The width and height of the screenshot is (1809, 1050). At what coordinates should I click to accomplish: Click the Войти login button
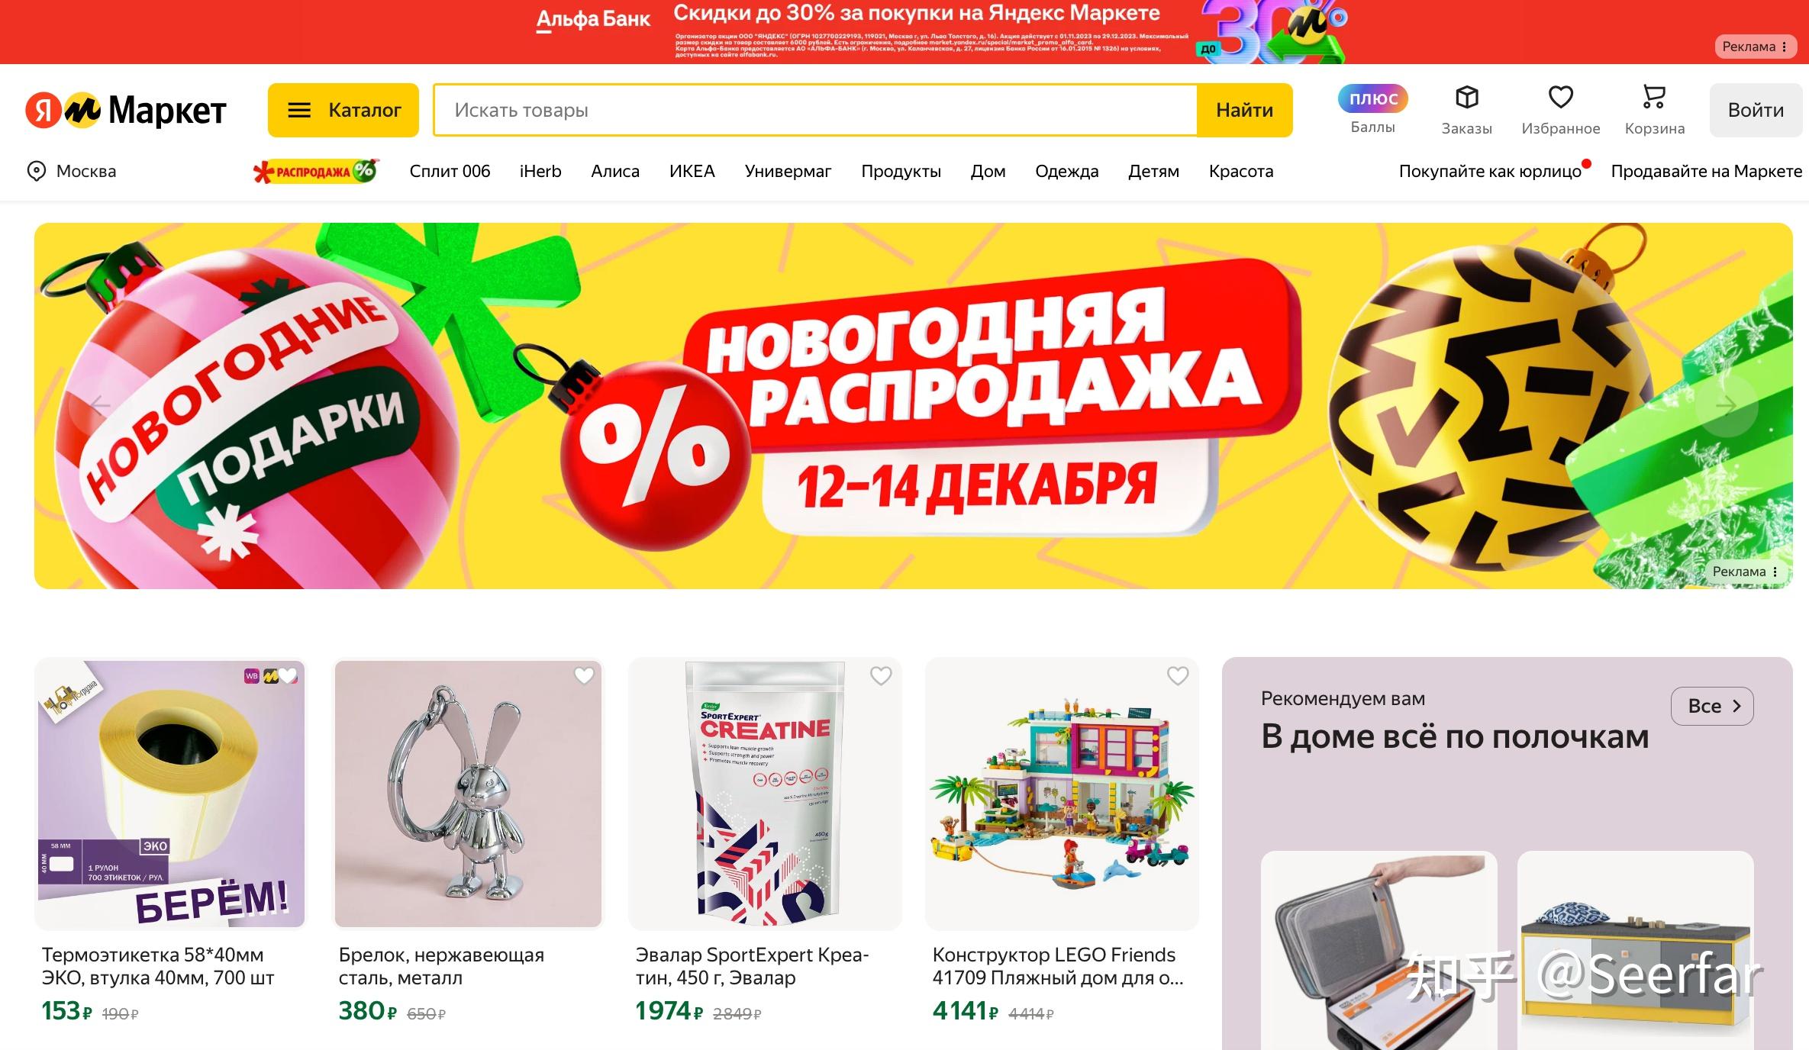(1756, 110)
